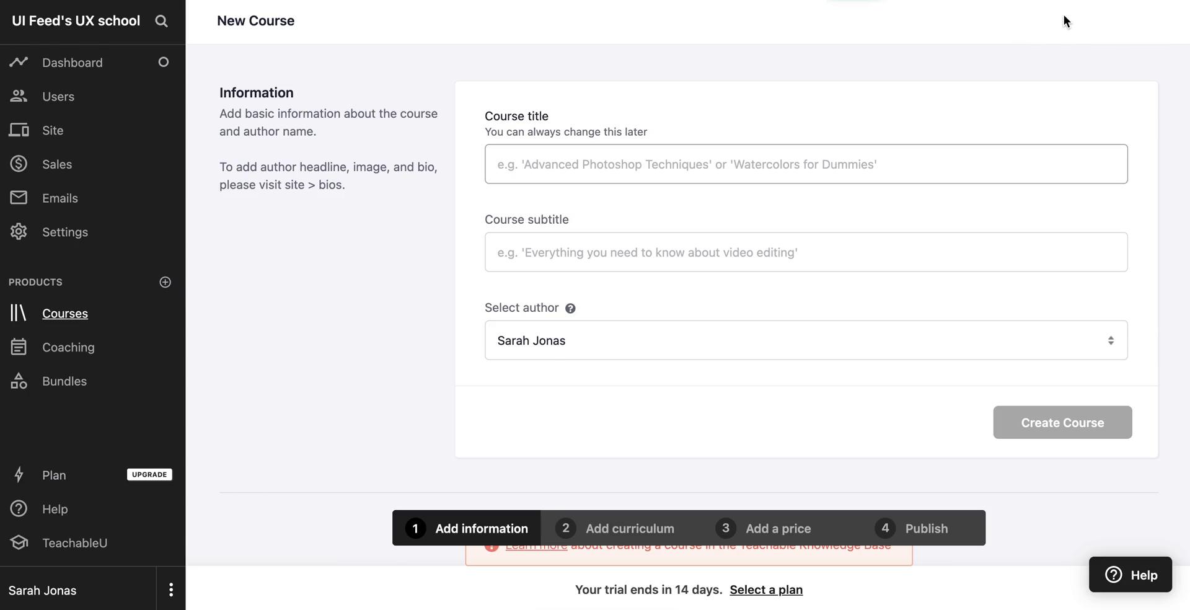Click the Dashboard chart icon
Screen dimensions: 1190x610
pos(19,62)
